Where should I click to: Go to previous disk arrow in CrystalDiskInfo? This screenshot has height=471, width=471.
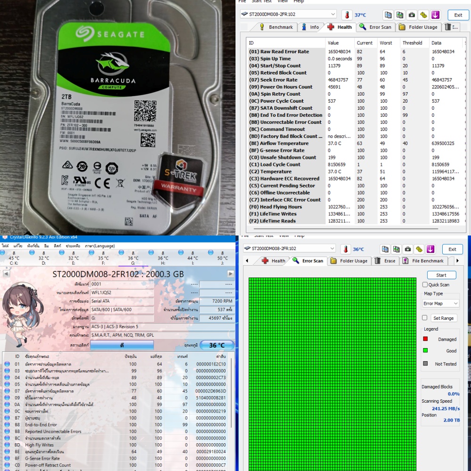[x=6, y=274]
